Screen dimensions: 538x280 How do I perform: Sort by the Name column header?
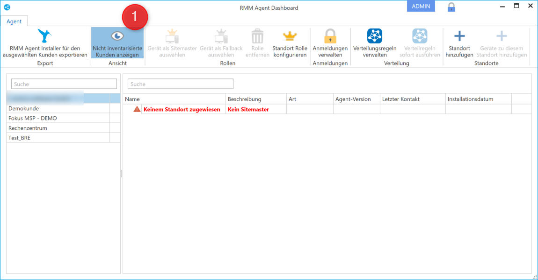coord(174,99)
